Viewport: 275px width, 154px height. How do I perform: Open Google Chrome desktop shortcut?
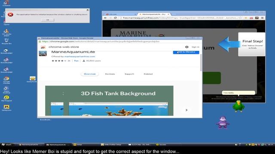point(6,80)
